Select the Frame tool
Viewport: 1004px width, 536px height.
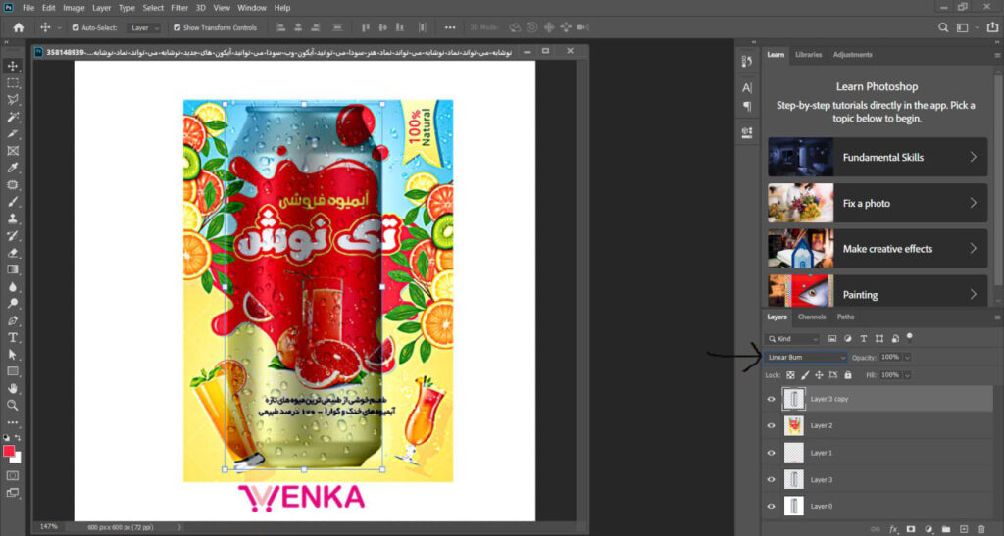coord(12,151)
